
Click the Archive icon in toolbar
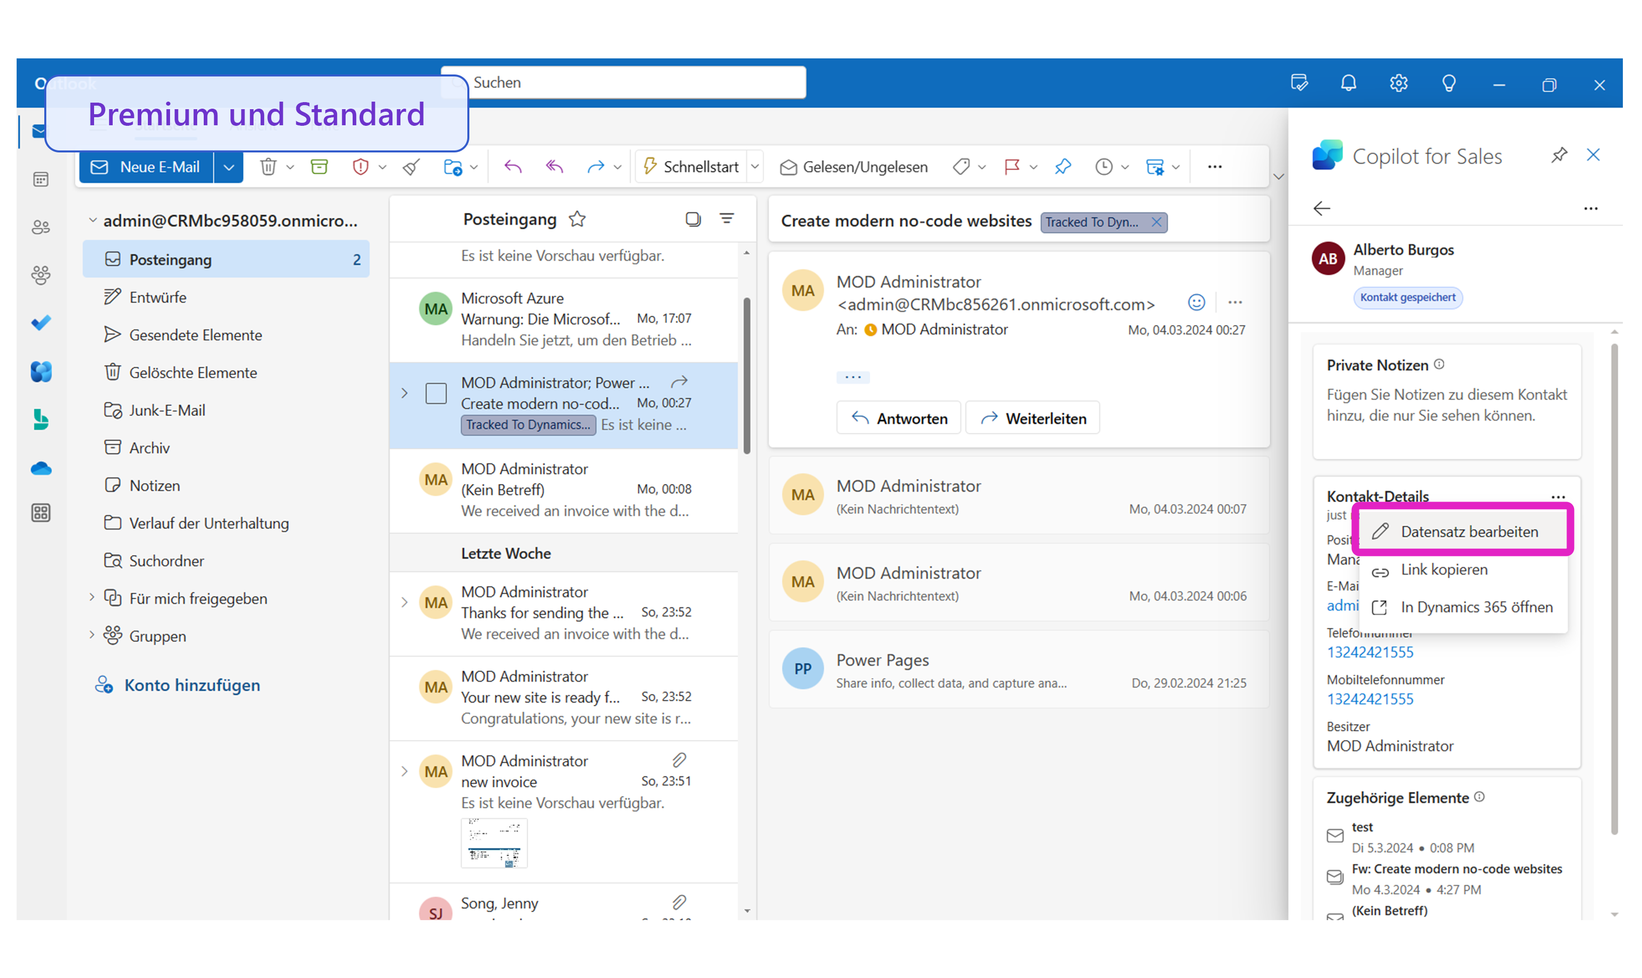point(319,167)
